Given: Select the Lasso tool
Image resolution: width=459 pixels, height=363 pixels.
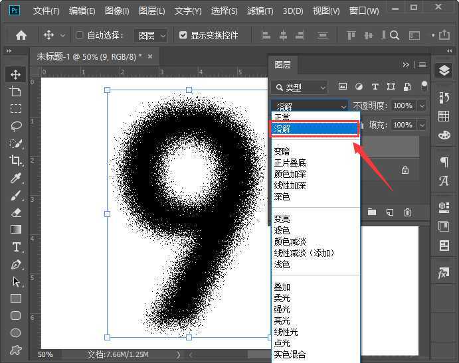Looking at the screenshot, I should point(16,126).
